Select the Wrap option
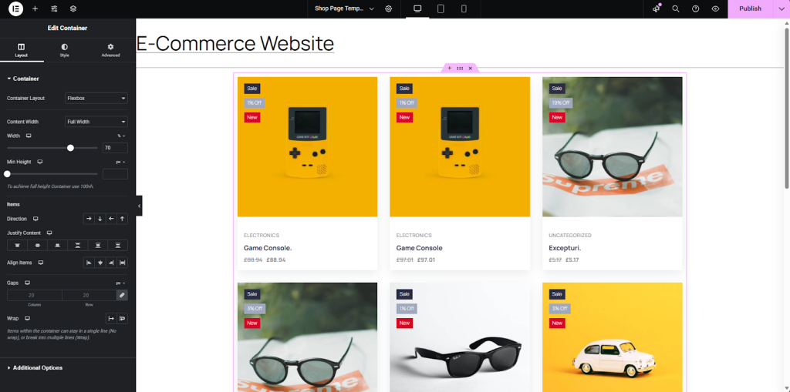790x392 pixels. [x=122, y=319]
